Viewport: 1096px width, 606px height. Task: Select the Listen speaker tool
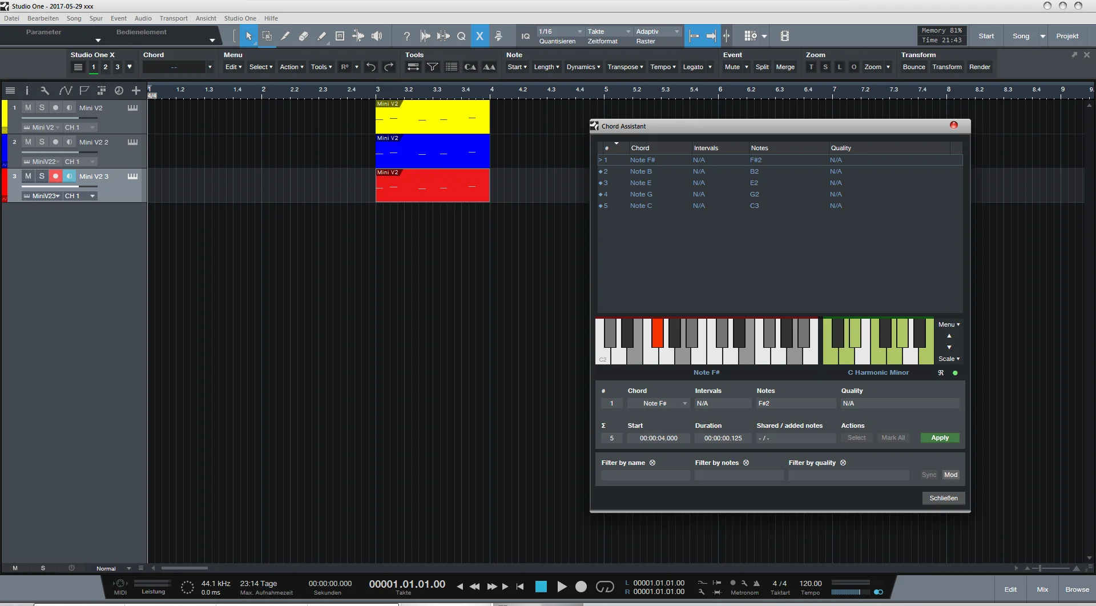pos(377,36)
